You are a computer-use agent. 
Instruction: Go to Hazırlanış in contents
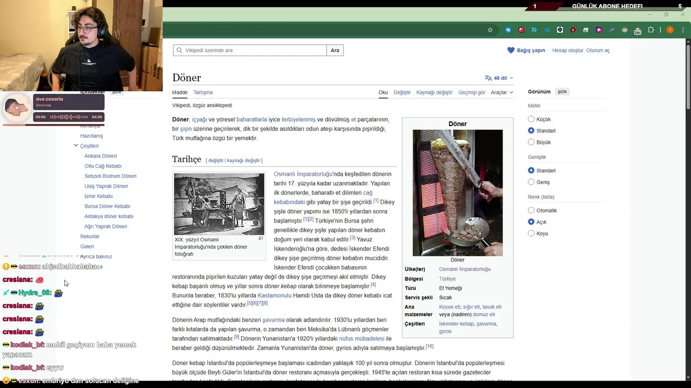tap(91, 136)
